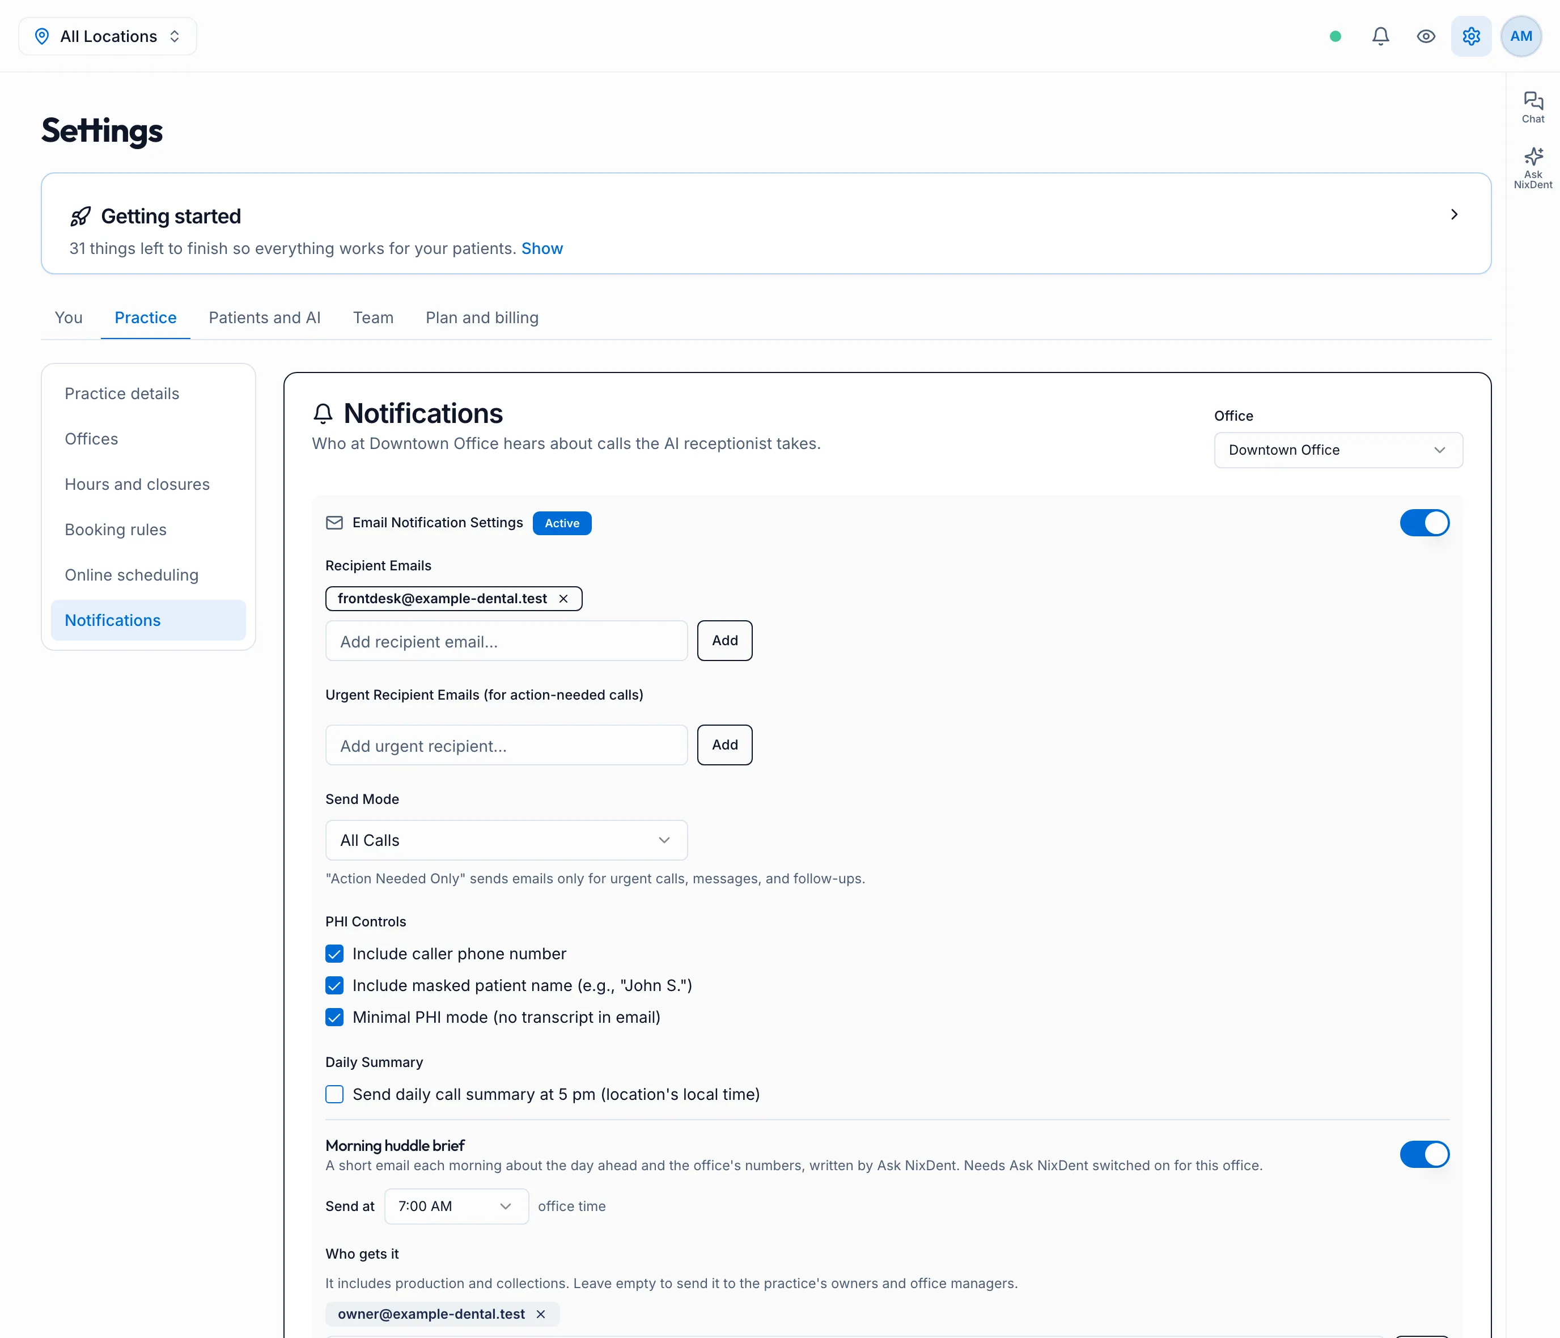Open Offices in the sidebar

(x=149, y=439)
